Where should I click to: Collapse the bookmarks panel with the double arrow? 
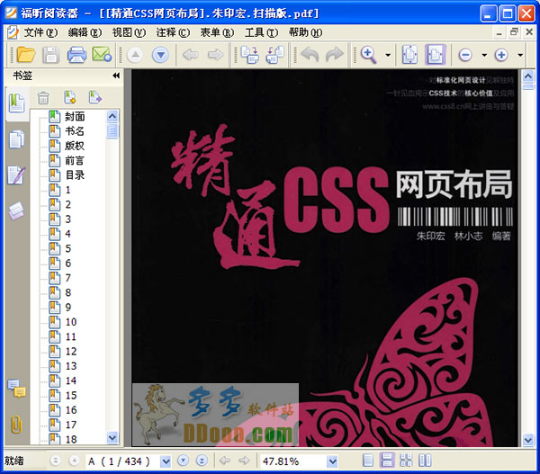pos(116,76)
